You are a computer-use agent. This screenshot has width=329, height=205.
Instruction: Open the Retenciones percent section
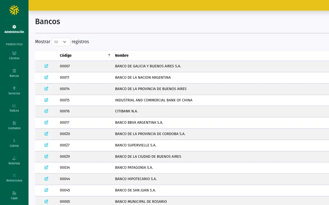(x=14, y=178)
